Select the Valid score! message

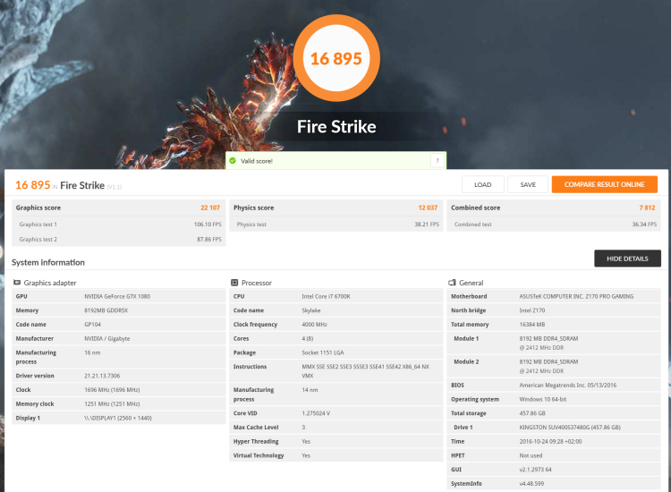point(257,161)
